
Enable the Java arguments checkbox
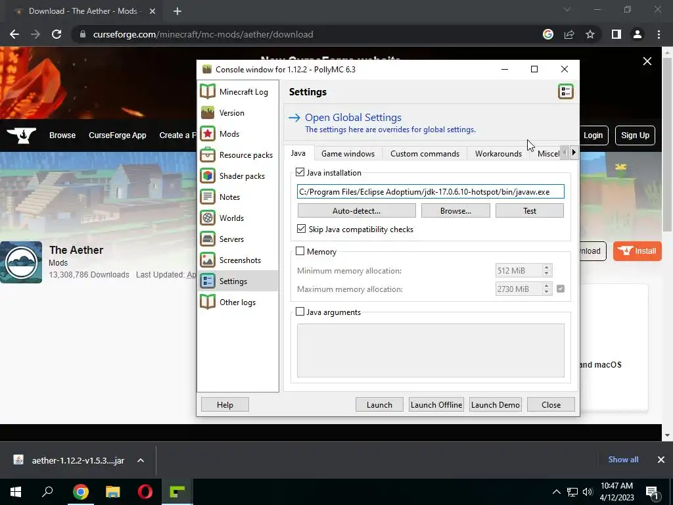(x=300, y=312)
